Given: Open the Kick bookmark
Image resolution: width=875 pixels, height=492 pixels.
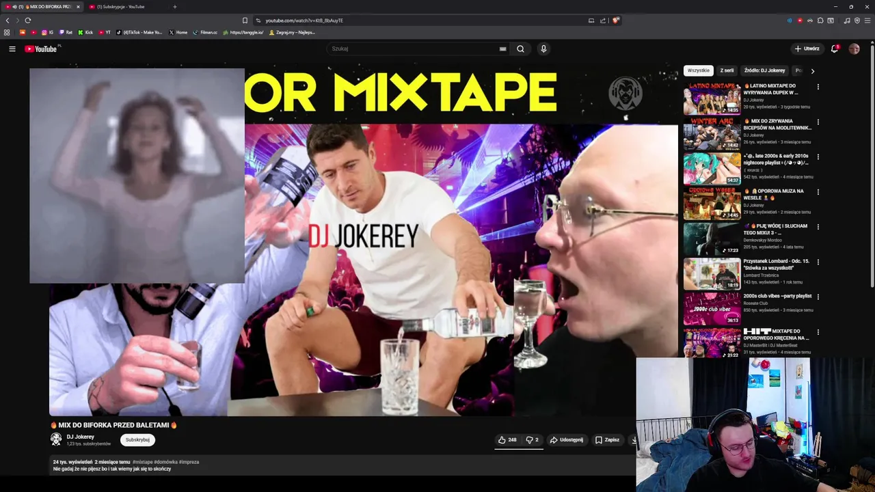Looking at the screenshot, I should tap(85, 32).
